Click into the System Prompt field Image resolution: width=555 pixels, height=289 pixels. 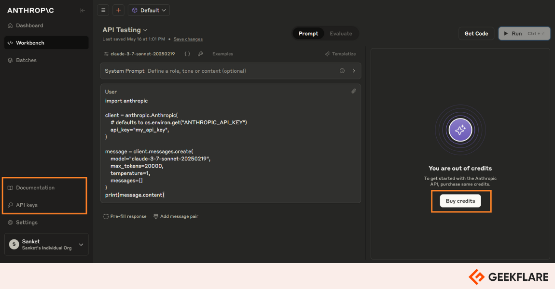(x=231, y=71)
